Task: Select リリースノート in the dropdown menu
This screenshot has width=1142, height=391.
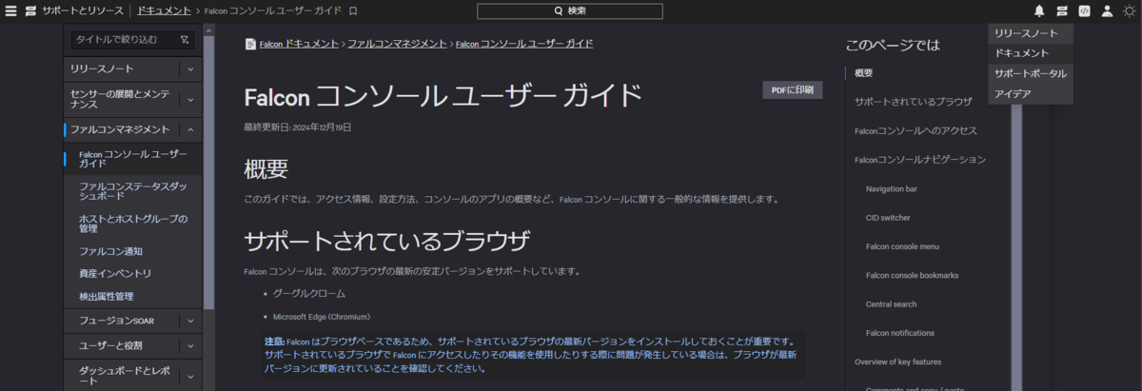Action: click(1031, 33)
